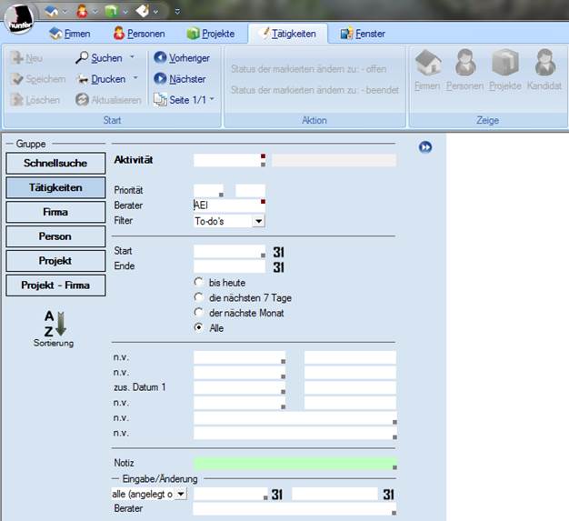Click the Drucken printer icon
This screenshot has width=569, height=521.
(82, 79)
